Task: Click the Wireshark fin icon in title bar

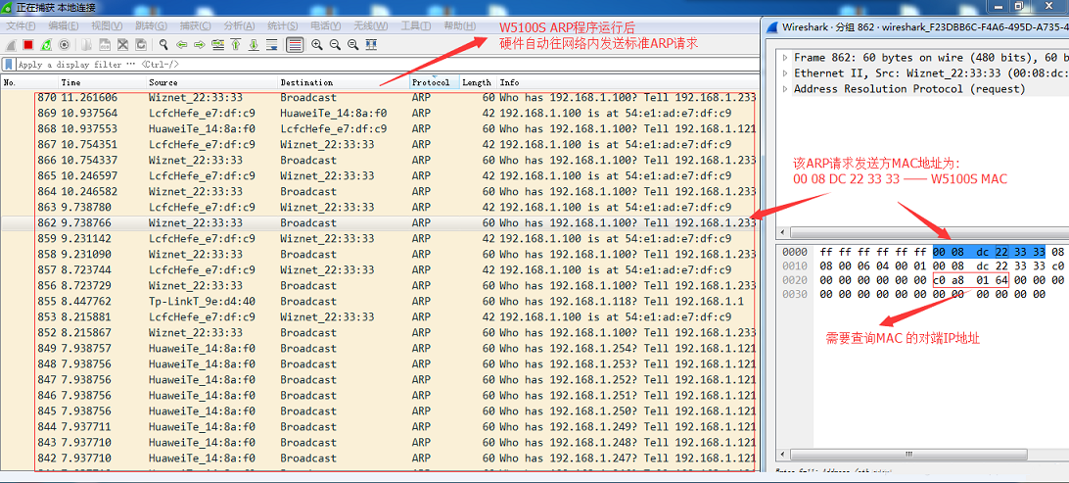Action: click(773, 27)
